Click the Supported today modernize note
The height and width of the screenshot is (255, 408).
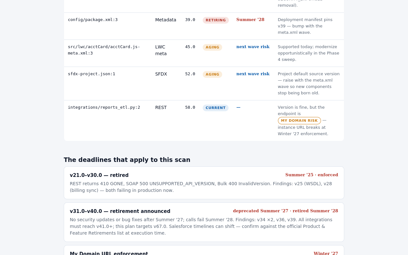[x=309, y=53]
